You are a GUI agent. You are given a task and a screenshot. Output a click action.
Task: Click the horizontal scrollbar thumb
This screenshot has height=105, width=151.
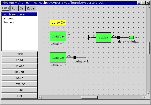pos(89,97)
